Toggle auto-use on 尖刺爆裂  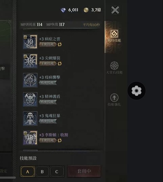[60, 64]
